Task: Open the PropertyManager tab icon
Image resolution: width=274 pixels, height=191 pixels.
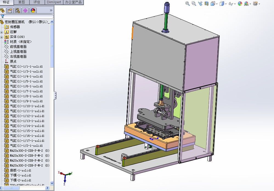Action: pos(10,10)
